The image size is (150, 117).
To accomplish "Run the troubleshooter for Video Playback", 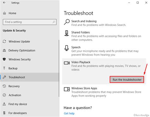I will [127, 79].
